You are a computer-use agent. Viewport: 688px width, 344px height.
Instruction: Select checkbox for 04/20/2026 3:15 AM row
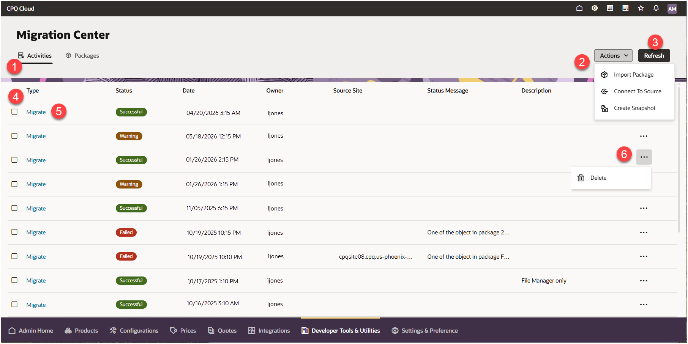click(14, 112)
